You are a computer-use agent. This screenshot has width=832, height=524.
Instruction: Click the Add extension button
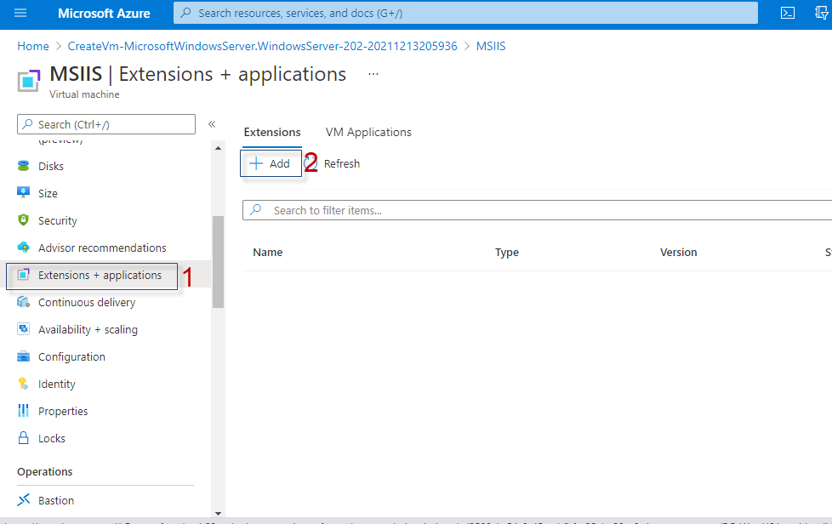271,163
